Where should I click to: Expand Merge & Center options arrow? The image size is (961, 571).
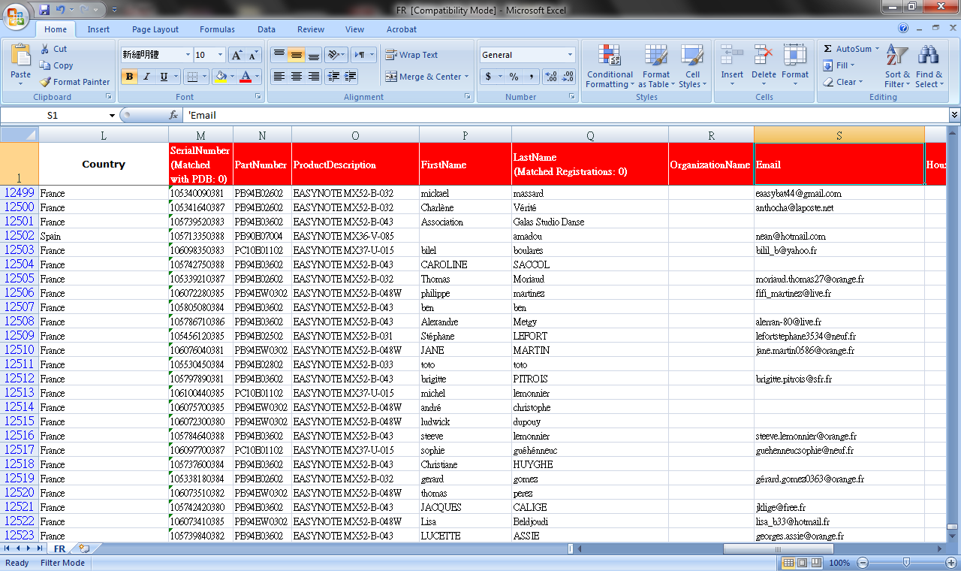point(466,77)
